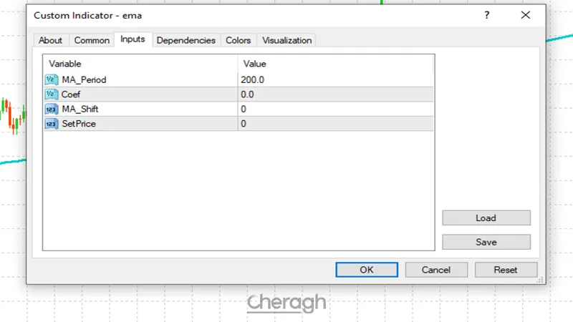The image size is (573, 322).
Task: Close the Custom Indicator dialog
Action: click(526, 15)
